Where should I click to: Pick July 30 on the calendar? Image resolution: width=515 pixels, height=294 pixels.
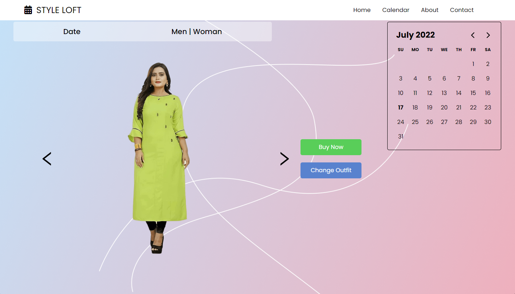coord(488,122)
